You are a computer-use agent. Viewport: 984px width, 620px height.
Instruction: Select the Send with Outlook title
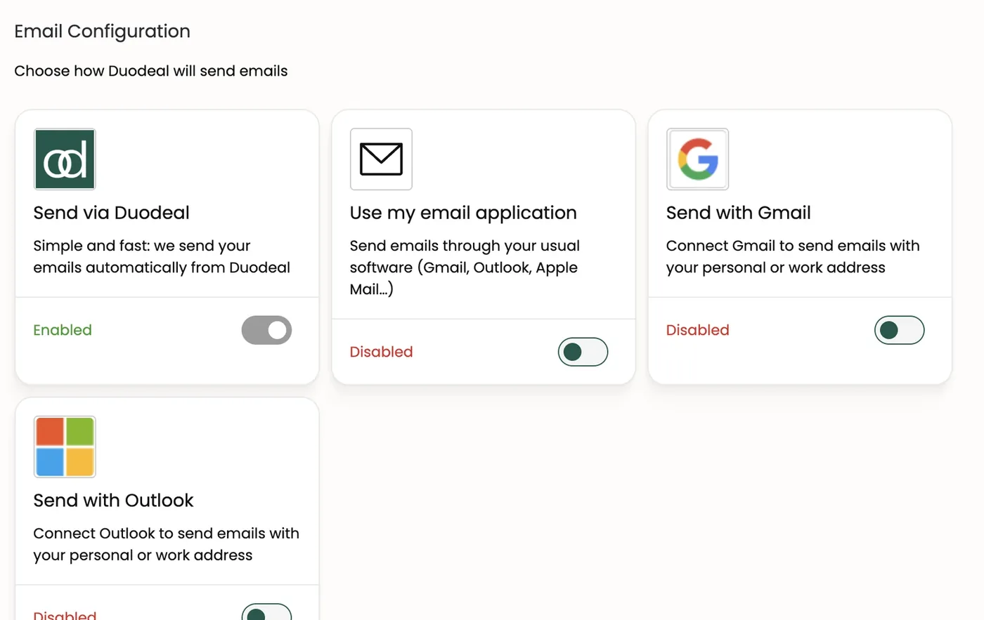[113, 501]
